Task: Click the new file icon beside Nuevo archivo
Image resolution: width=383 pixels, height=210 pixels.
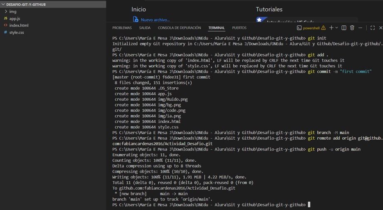Action: (136, 19)
